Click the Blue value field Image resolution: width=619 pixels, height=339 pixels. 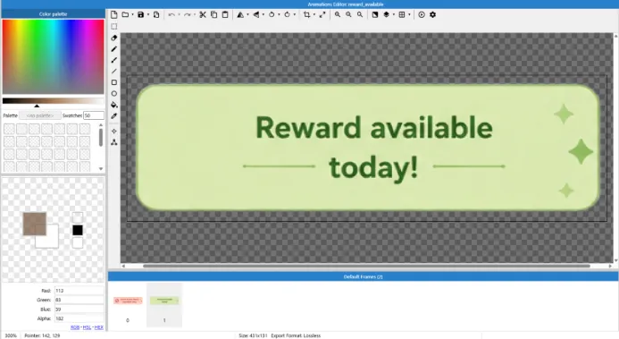pos(79,309)
